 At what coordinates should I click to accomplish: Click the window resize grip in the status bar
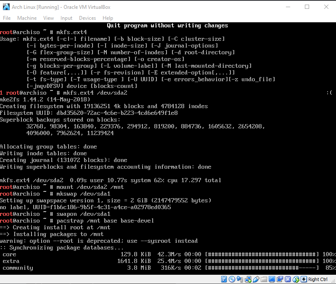pos(333,281)
